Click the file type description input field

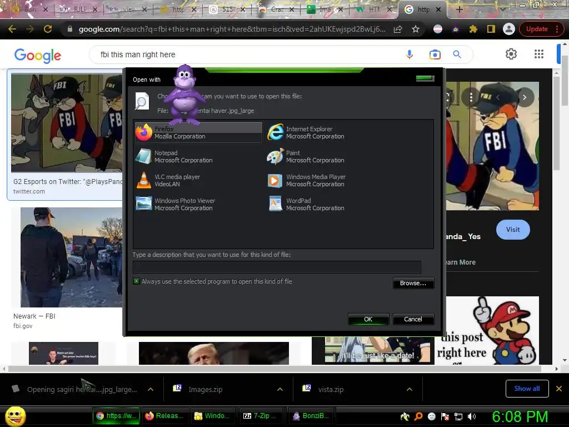(277, 267)
